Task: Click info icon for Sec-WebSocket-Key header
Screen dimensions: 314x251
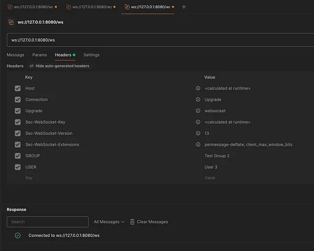Action: (x=198, y=122)
